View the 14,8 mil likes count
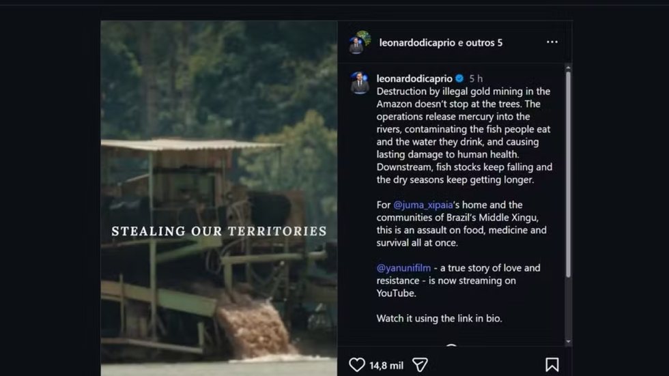Screen dimensions: 669x376 386,366
